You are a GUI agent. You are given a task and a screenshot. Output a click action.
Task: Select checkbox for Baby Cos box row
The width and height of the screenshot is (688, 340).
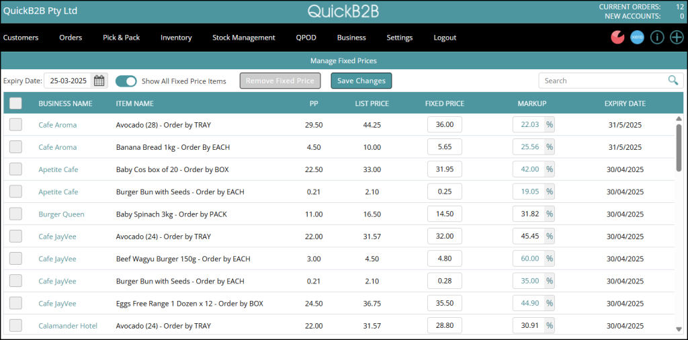[x=16, y=169]
